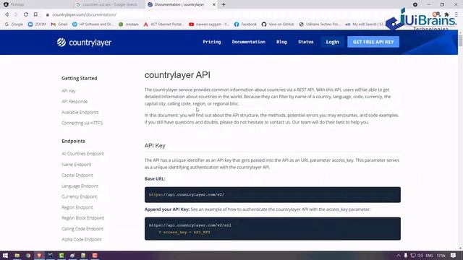The height and width of the screenshot is (260, 463).
Task: Click the Endpoints sidebar heading
Action: tap(73, 141)
